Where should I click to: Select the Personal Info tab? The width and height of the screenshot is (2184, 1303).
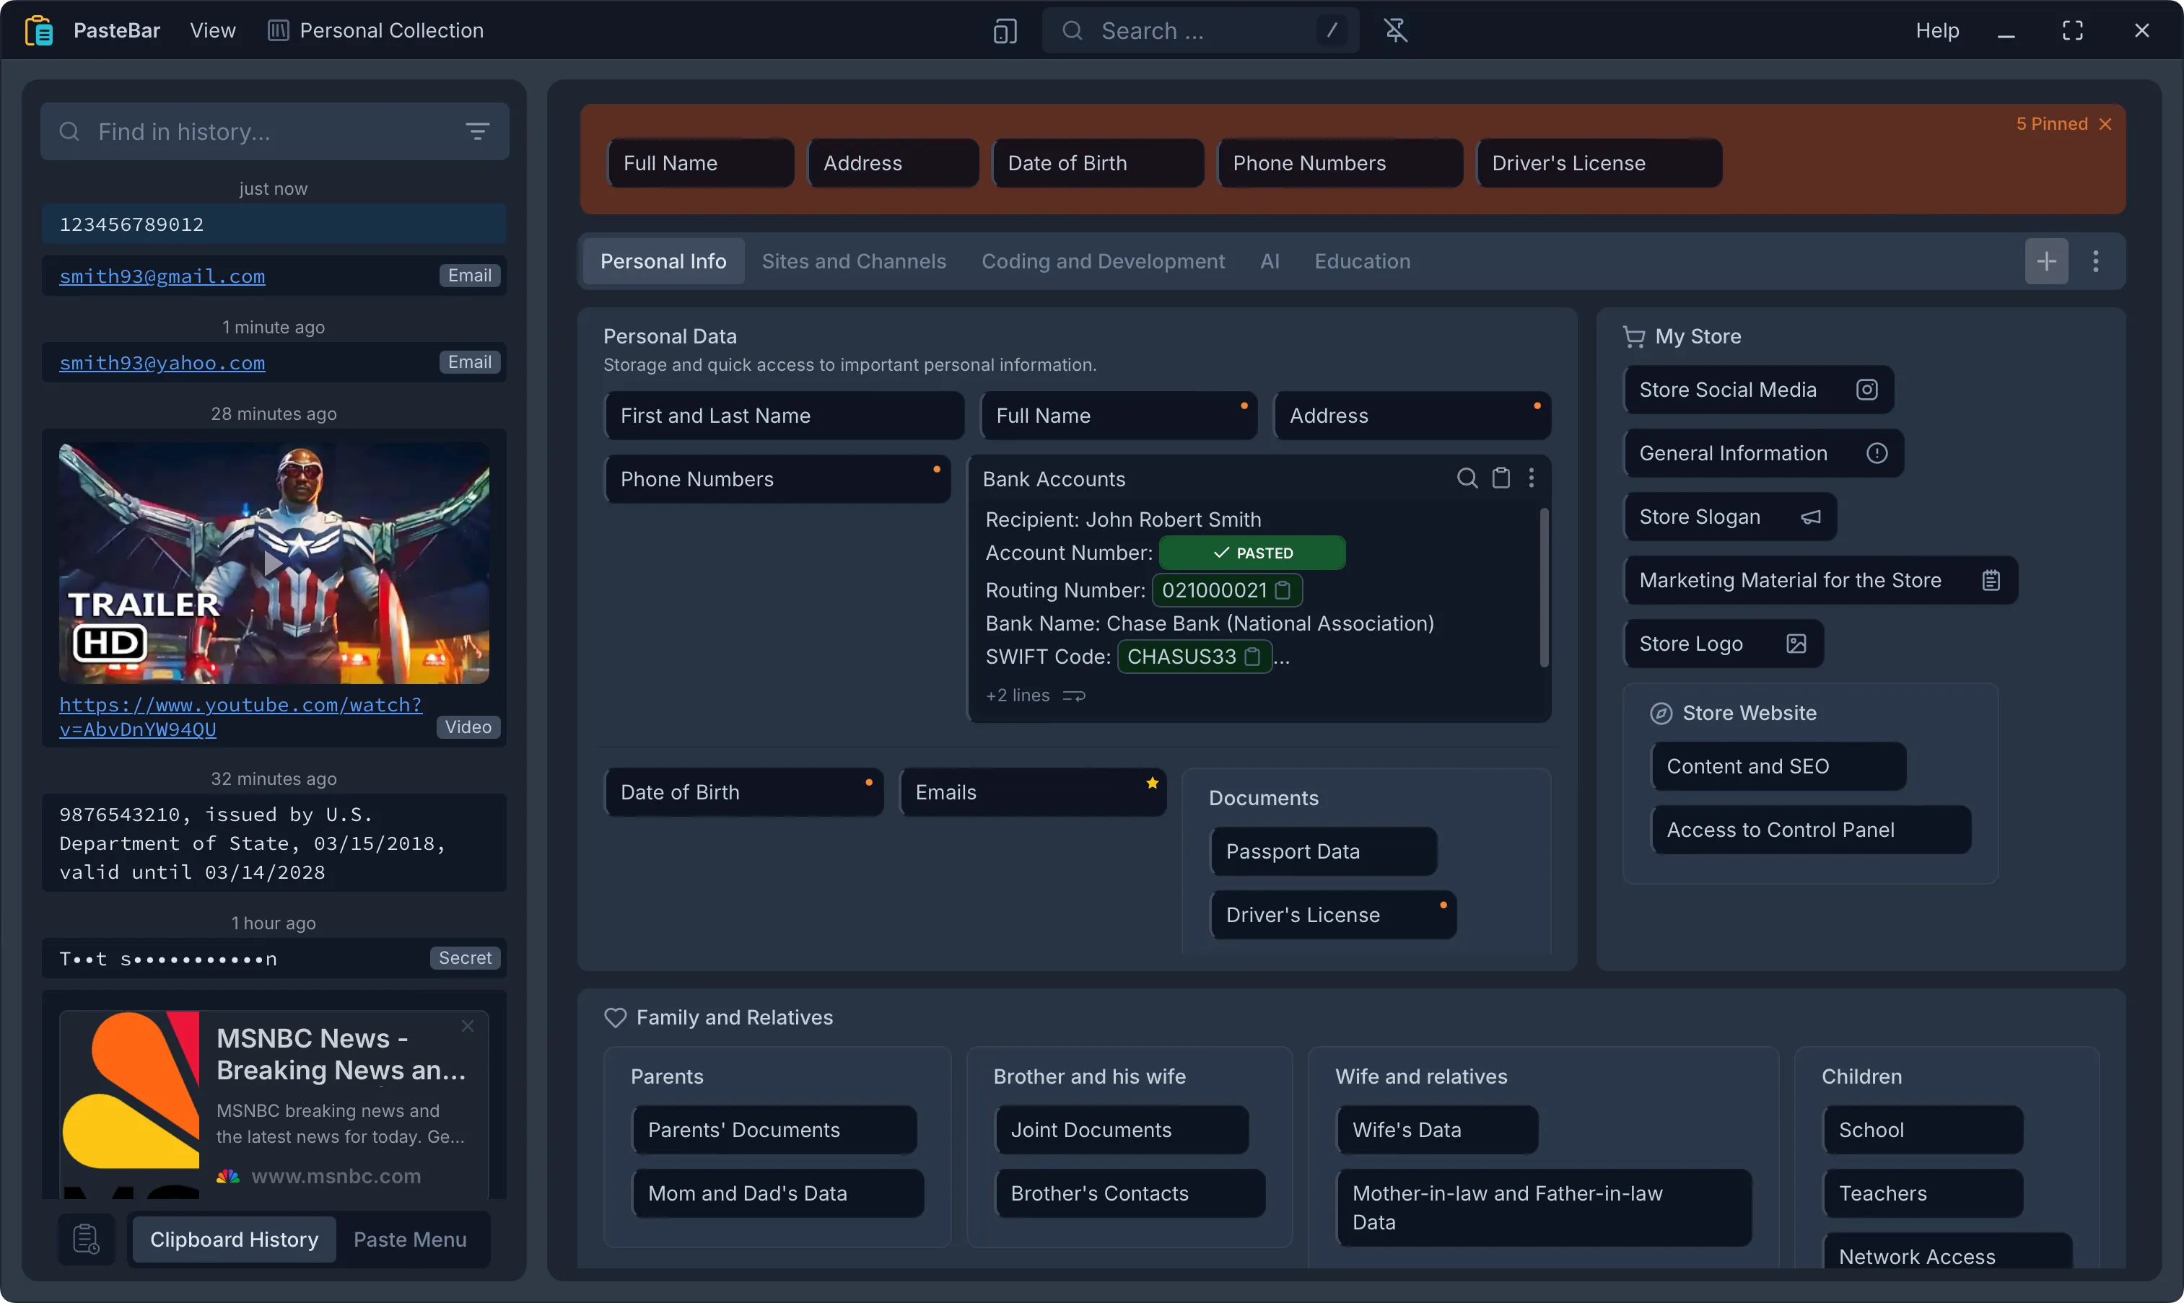pos(663,262)
